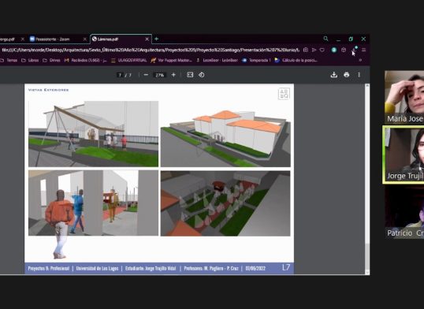The width and height of the screenshot is (424, 309).
Task: Take a page snapshot with camera icon
Action: coord(306,50)
